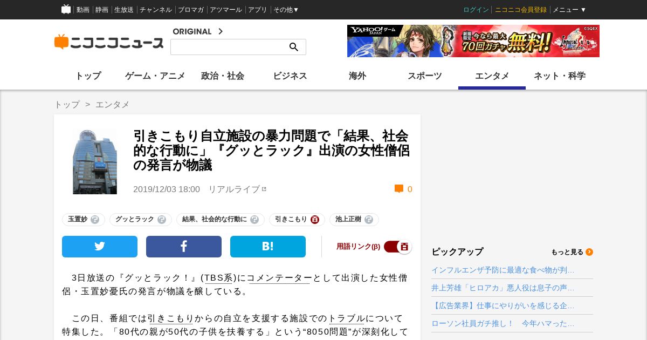Click the article headline 引きこもり自立施設の暴力問題

click(x=271, y=150)
